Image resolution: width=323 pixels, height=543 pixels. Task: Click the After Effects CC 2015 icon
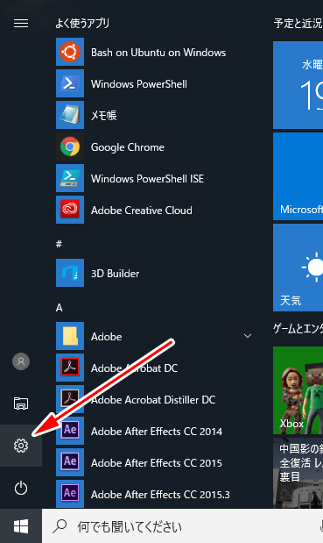(x=70, y=462)
